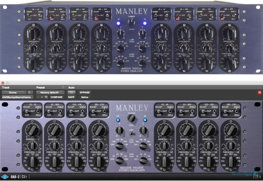Click the plugin left LOW PASS filter knob
Screen dimensions: 263x181
119,146
